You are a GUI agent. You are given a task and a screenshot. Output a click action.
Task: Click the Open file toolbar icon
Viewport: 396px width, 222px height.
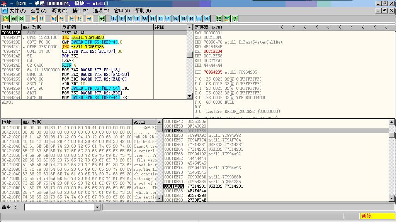[x=6, y=18]
